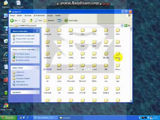Open the Yardım menu

coord(58,15)
